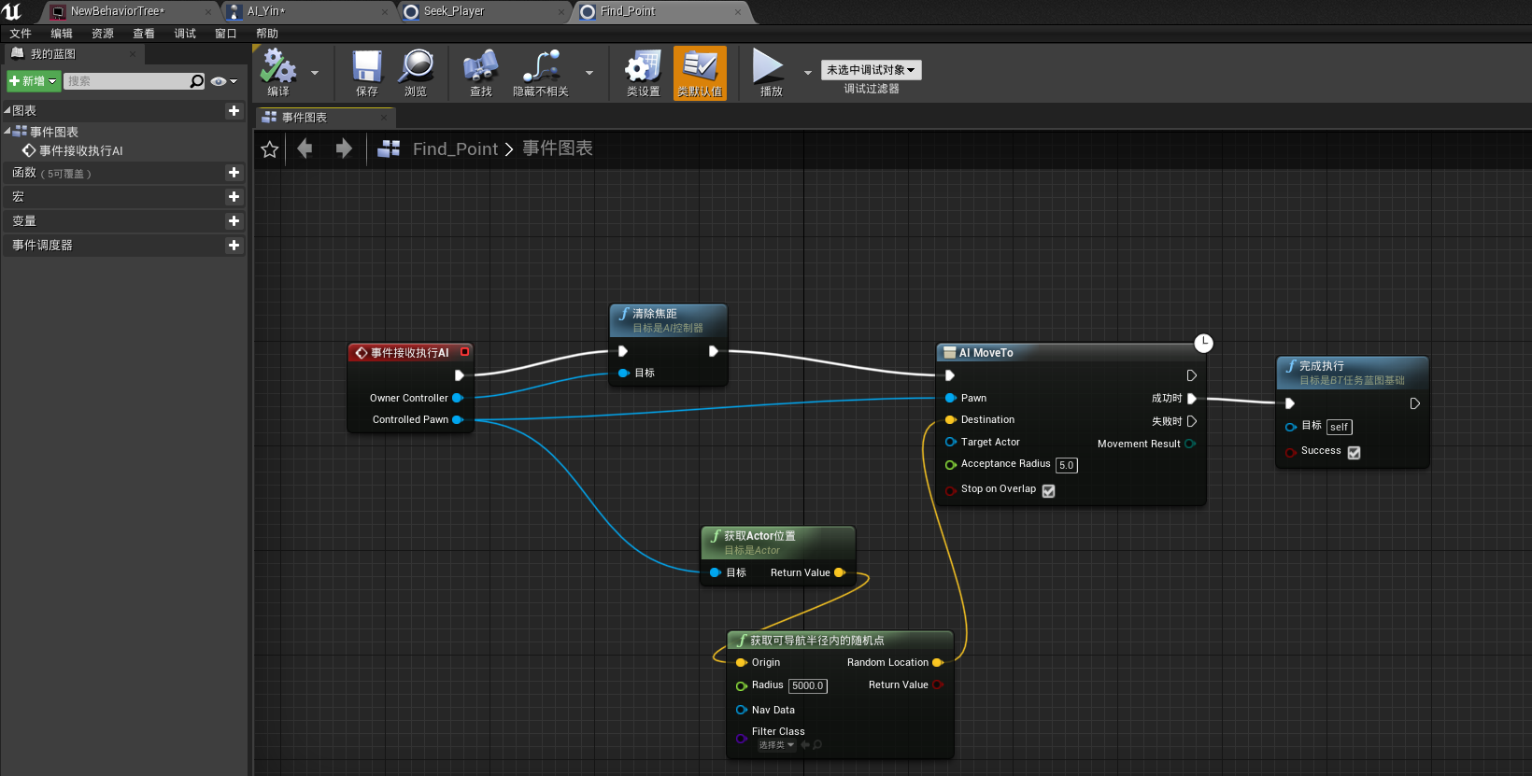The width and height of the screenshot is (1532, 776).
Task: Open the Add New (新增) dropdown
Action: 34,81
